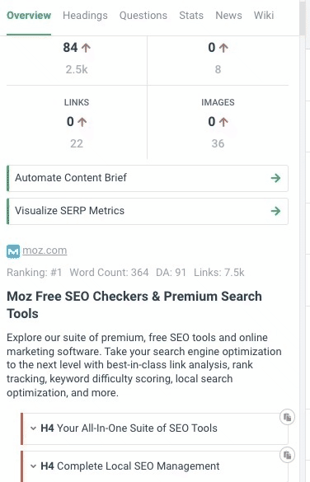Click the Automate Content Brief button
This screenshot has height=482, width=310.
tap(148, 178)
